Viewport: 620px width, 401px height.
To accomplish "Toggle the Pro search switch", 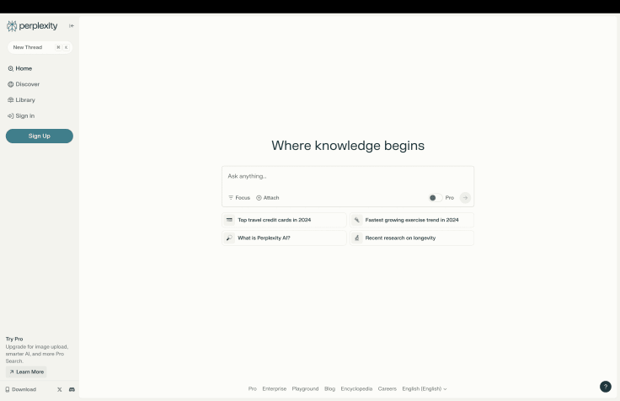I will (436, 198).
